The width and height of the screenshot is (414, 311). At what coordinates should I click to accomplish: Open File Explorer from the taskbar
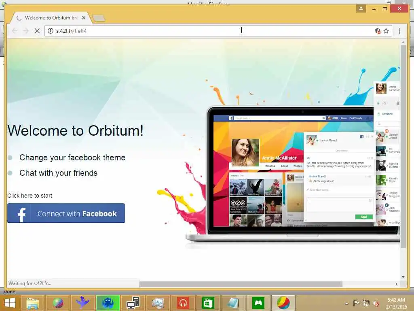(x=32, y=303)
